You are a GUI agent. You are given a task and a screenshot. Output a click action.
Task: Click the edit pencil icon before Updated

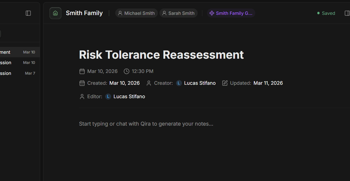[x=225, y=83]
